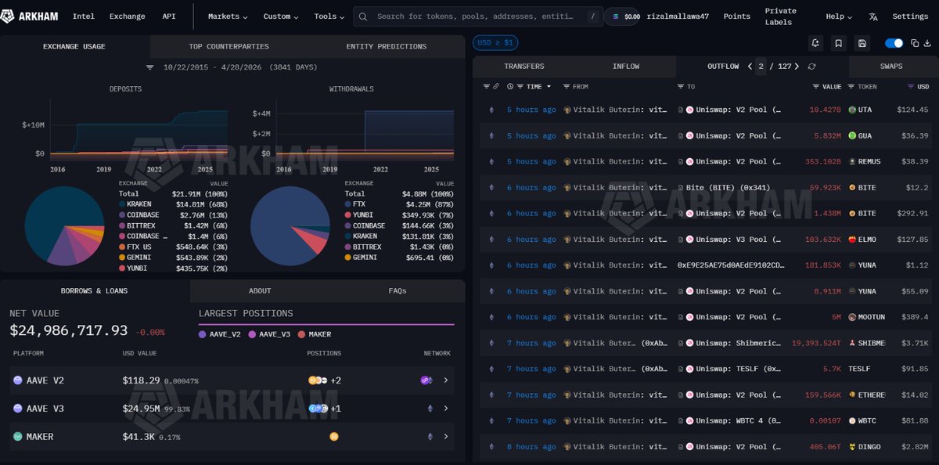Open language translation icon

pyautogui.click(x=873, y=16)
